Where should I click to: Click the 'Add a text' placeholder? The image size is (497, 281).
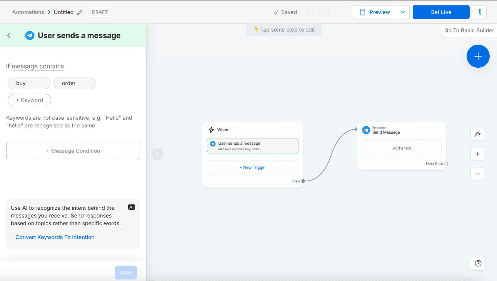click(x=402, y=148)
